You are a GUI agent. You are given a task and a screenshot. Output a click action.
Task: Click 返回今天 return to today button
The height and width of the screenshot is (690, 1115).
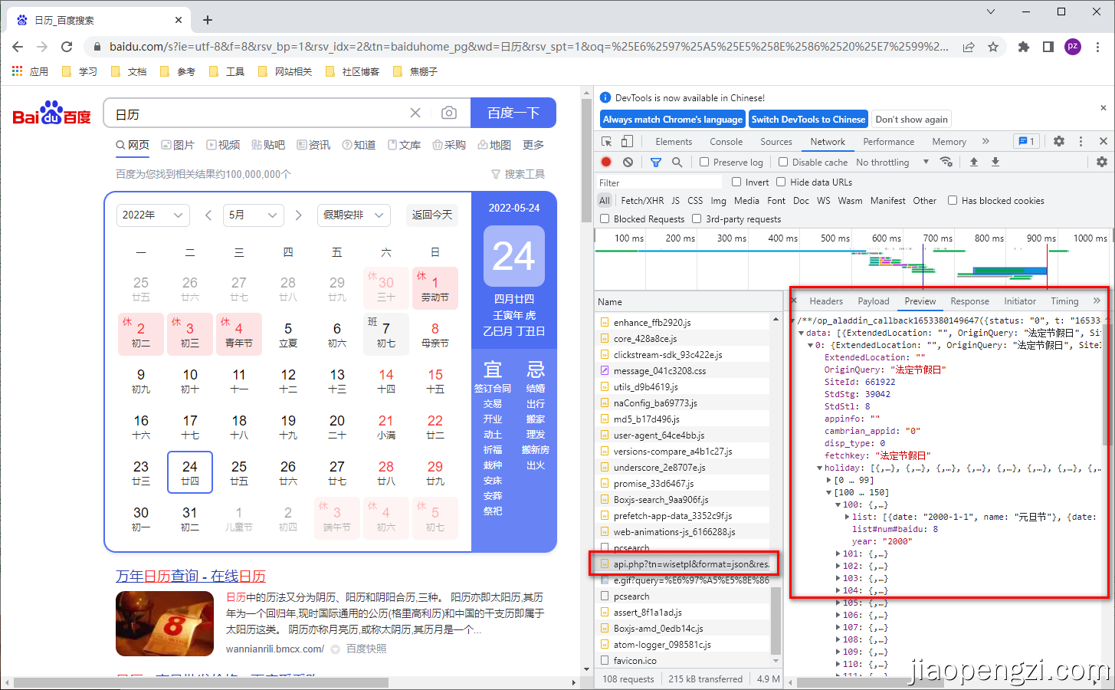click(432, 215)
